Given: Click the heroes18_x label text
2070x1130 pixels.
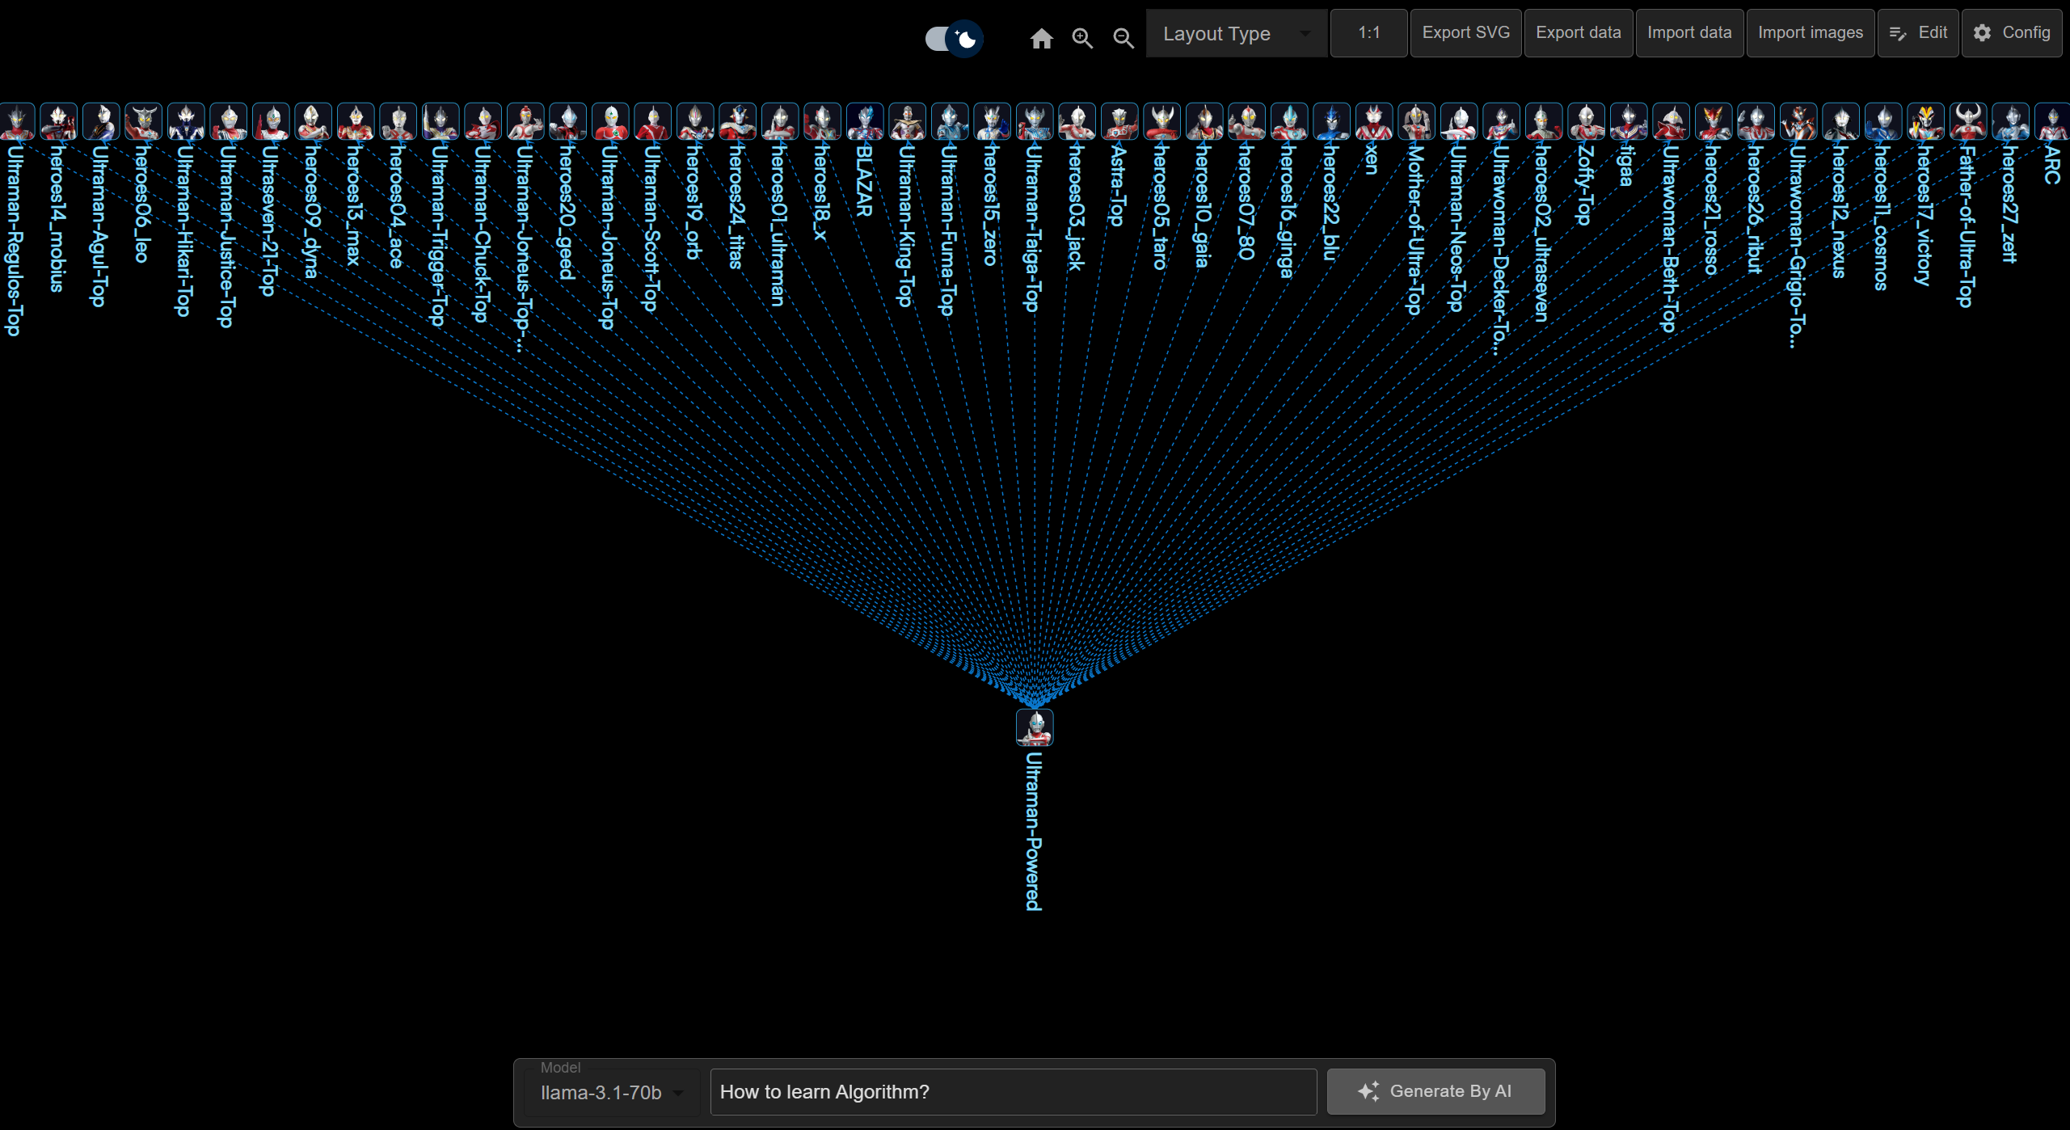Looking at the screenshot, I should 821,192.
